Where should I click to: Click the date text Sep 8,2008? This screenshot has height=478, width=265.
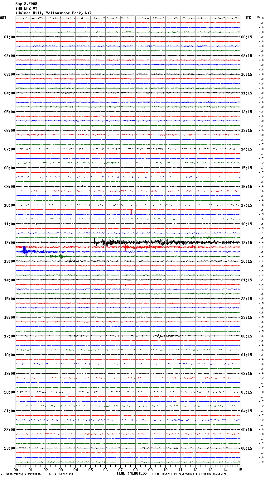[x=26, y=4]
